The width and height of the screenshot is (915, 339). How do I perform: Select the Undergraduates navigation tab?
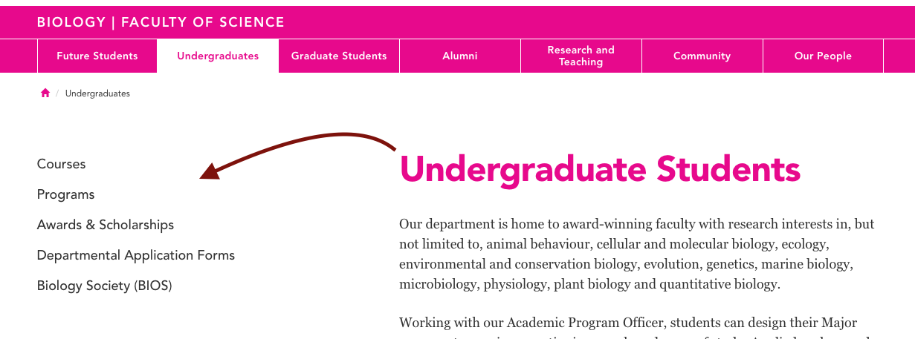click(218, 56)
